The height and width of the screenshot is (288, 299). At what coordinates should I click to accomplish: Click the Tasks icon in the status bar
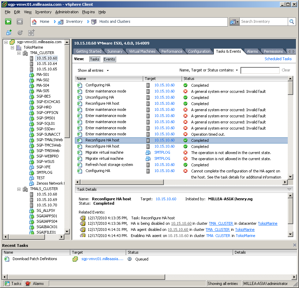pos(7,284)
